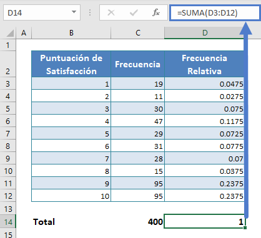This screenshot has height=238, width=261.
Task: Select row 2 header
Action: coord(8,64)
